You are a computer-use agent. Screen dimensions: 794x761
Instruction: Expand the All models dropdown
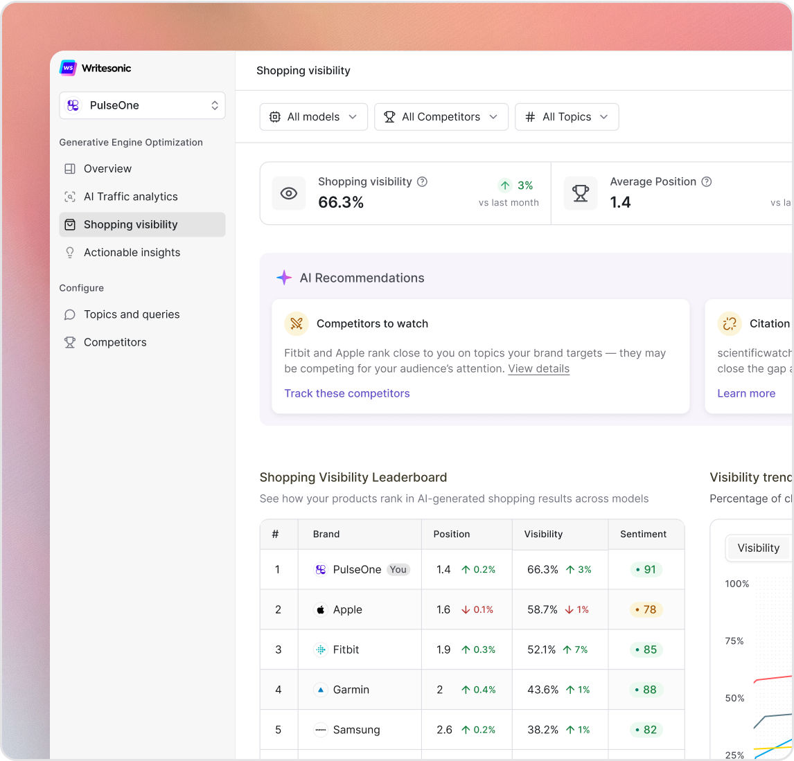313,117
